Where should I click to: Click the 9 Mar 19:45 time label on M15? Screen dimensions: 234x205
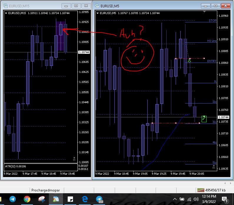67,174
